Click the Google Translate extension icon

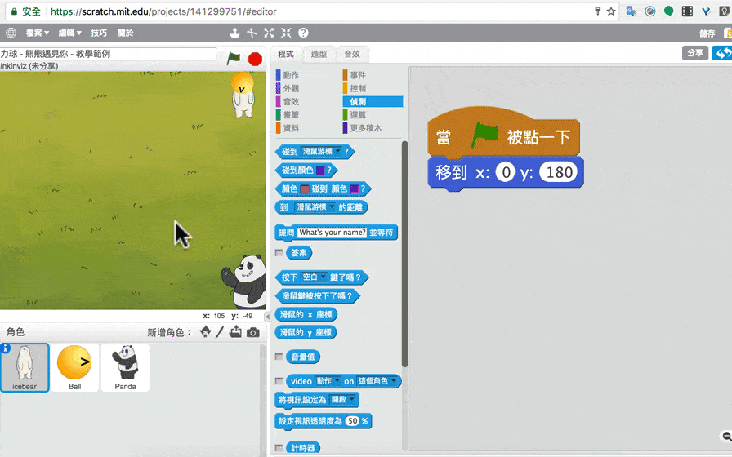pyautogui.click(x=632, y=11)
